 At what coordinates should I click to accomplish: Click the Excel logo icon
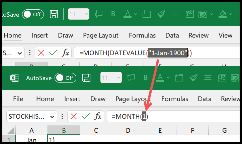(14, 78)
